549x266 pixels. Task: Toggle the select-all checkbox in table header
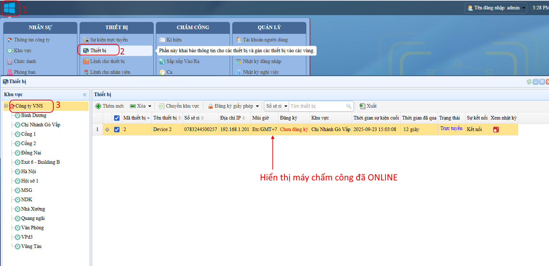pyautogui.click(x=117, y=118)
